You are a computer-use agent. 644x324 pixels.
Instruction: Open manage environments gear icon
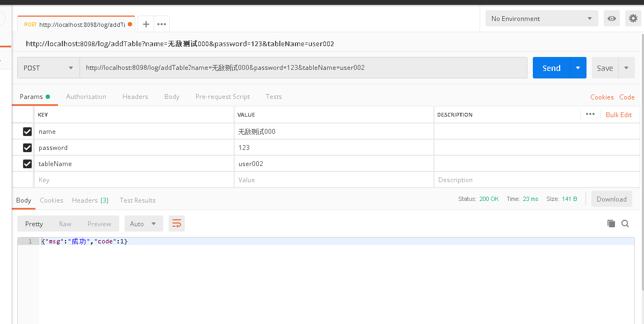[633, 18]
